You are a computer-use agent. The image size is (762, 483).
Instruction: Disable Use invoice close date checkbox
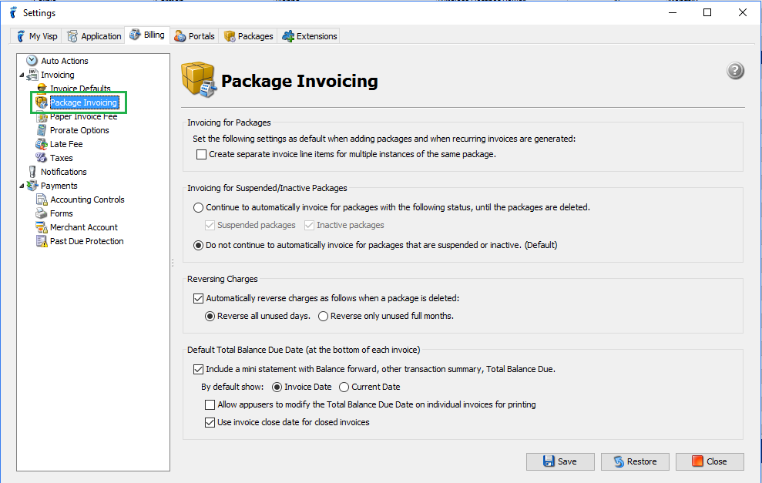pyautogui.click(x=210, y=422)
